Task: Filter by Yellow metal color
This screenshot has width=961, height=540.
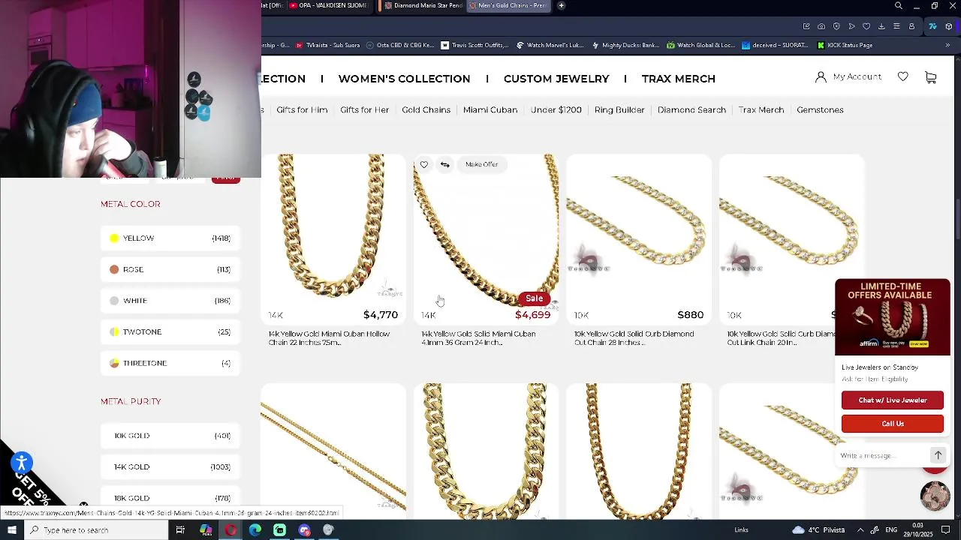Action: point(170,238)
